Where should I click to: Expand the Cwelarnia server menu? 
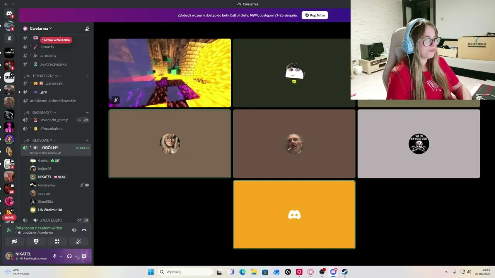click(x=41, y=29)
